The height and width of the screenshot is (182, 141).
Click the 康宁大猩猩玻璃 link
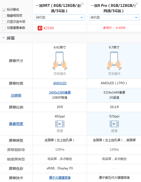coord(60,178)
